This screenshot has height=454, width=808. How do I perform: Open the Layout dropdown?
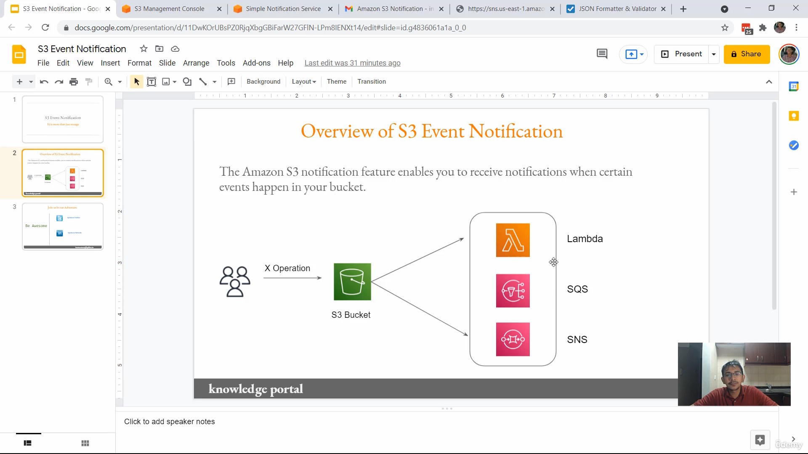point(304,82)
